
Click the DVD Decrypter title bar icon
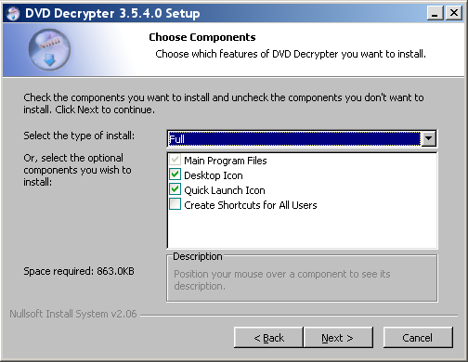13,13
